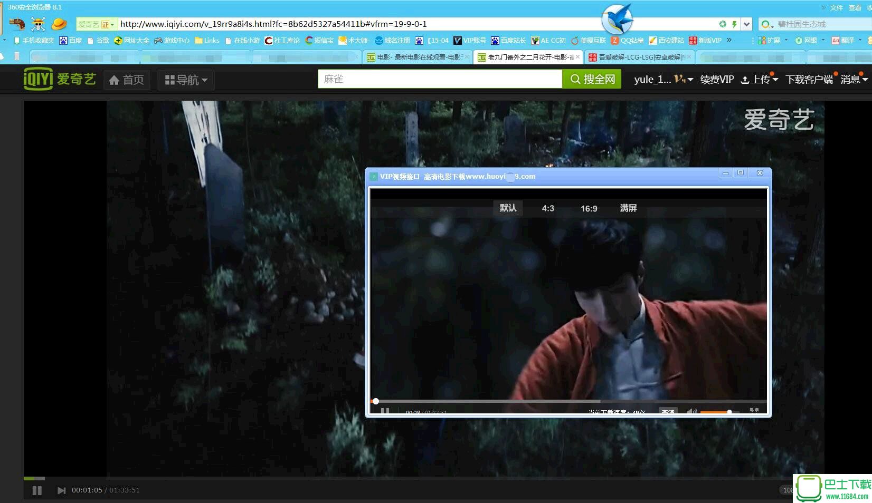The image size is (872, 503).
Task: Open 手机收藏夹 bookmark
Action: coord(34,41)
